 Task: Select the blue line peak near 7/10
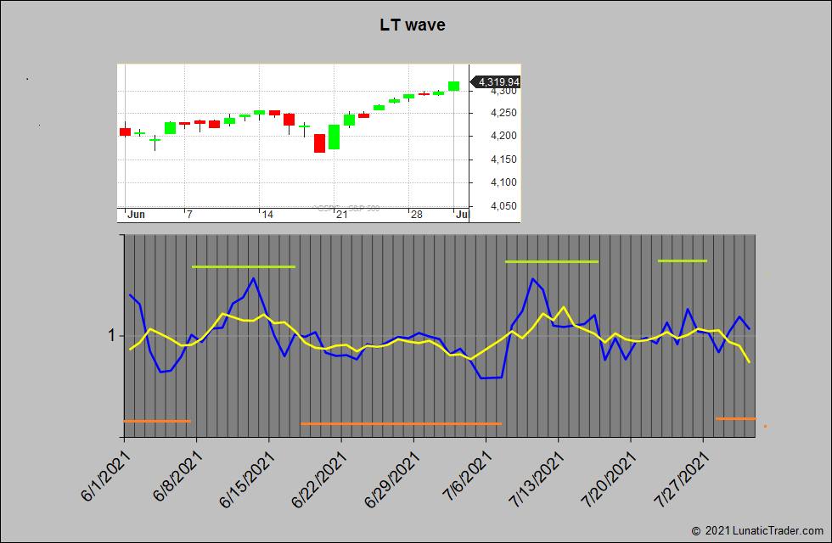tap(532, 279)
